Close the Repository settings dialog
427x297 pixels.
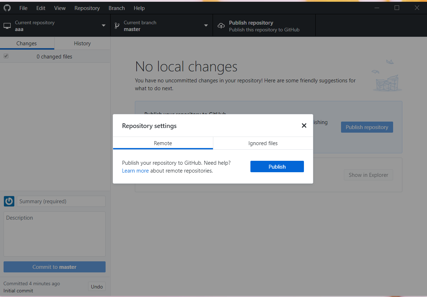coord(304,126)
